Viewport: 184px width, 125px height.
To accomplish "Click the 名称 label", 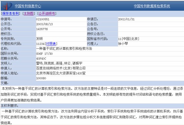I will pos(4,49).
